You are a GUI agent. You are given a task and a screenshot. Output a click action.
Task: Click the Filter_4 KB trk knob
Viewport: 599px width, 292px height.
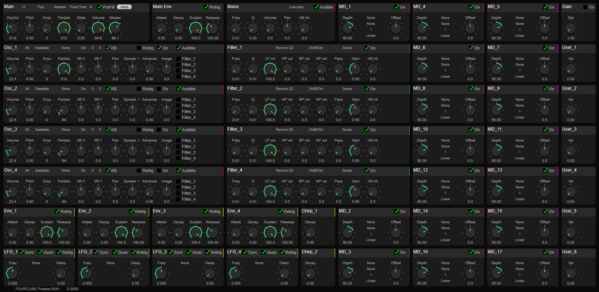click(x=373, y=191)
